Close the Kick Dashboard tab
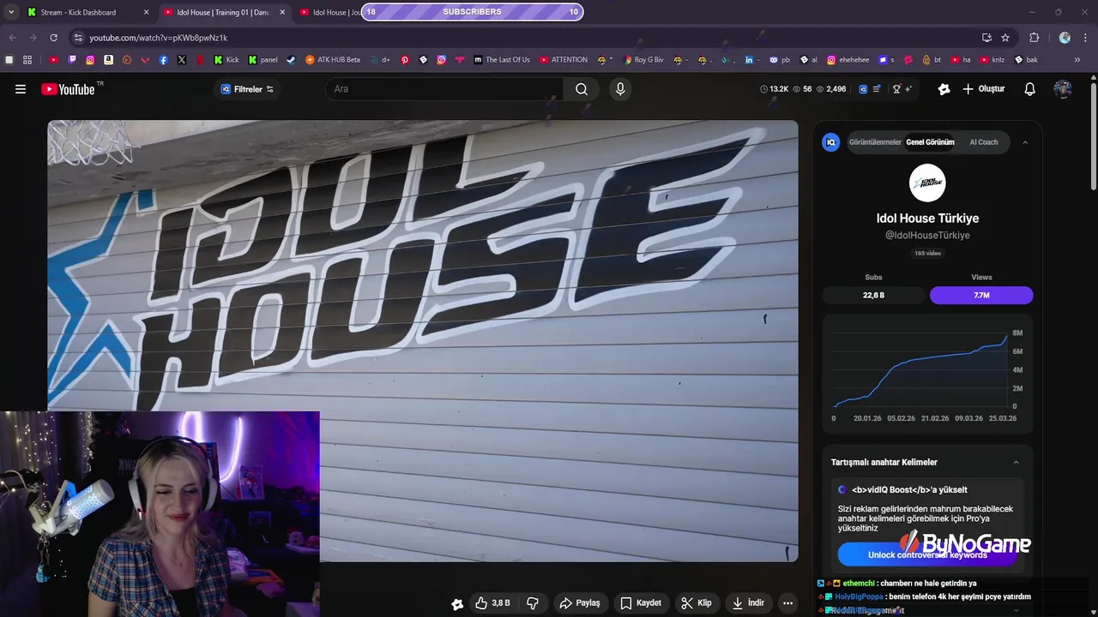Screen dimensions: 1098x617 [146, 12]
